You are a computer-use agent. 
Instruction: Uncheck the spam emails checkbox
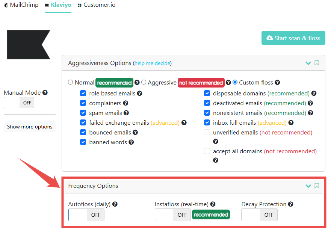coord(83,113)
